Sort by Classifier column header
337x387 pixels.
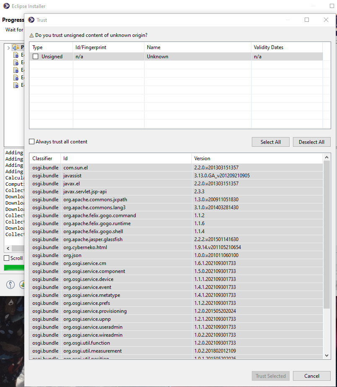[x=45, y=158]
